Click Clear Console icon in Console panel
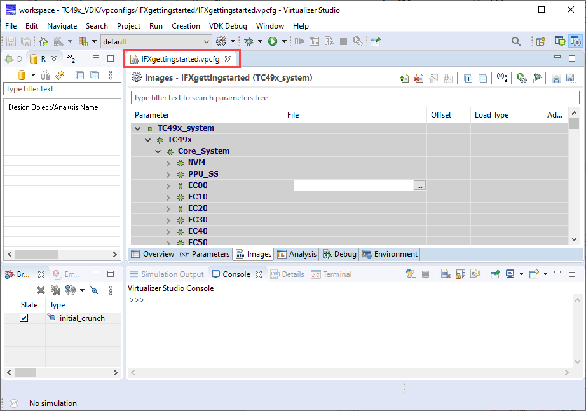 tap(446, 274)
